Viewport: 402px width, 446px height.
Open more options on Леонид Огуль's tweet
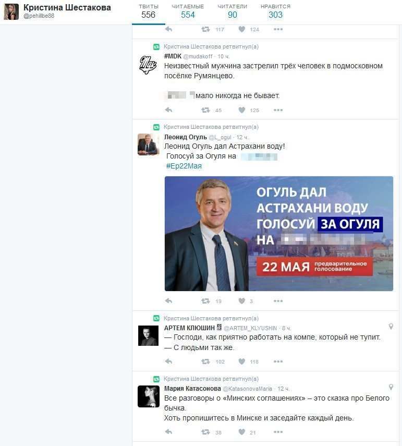[x=278, y=301]
